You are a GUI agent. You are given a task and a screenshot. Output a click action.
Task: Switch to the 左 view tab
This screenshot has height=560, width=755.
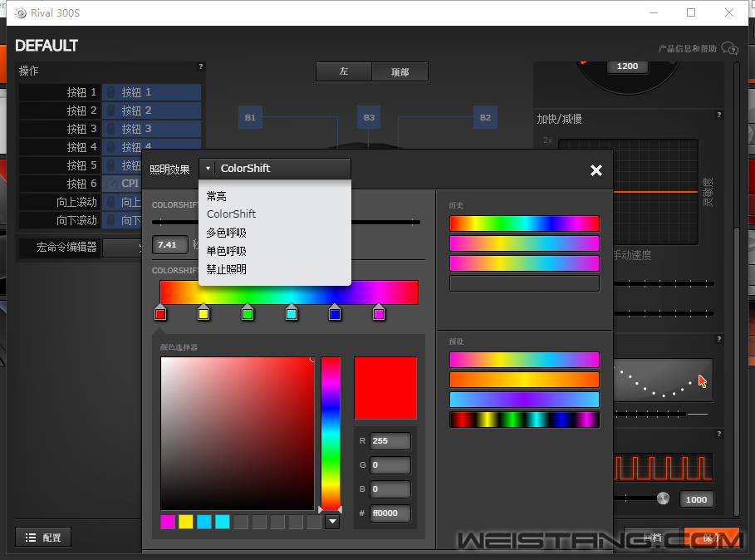click(344, 71)
